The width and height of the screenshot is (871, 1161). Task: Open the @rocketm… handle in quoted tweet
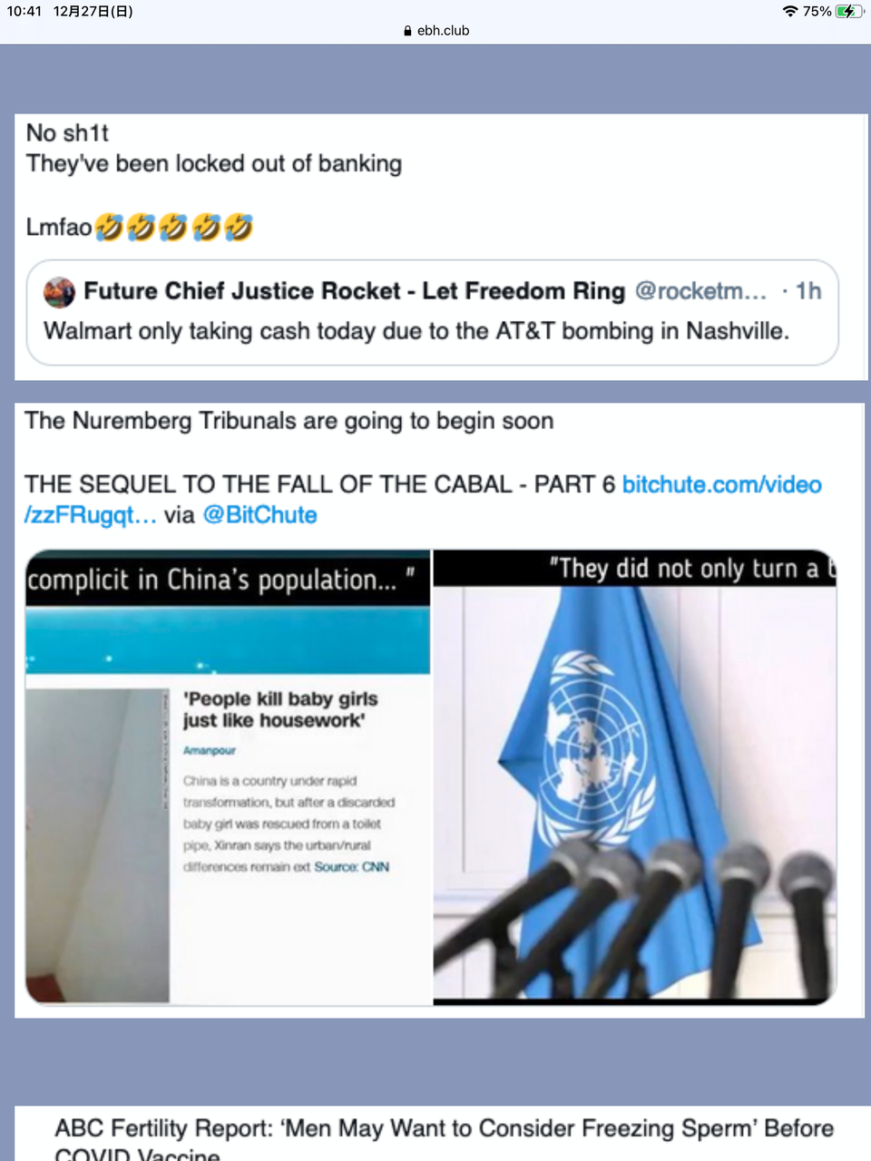coord(700,291)
